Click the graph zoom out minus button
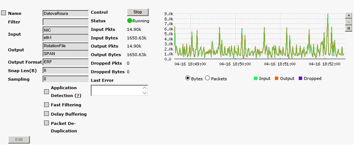The height and width of the screenshot is (145, 354). point(348,22)
